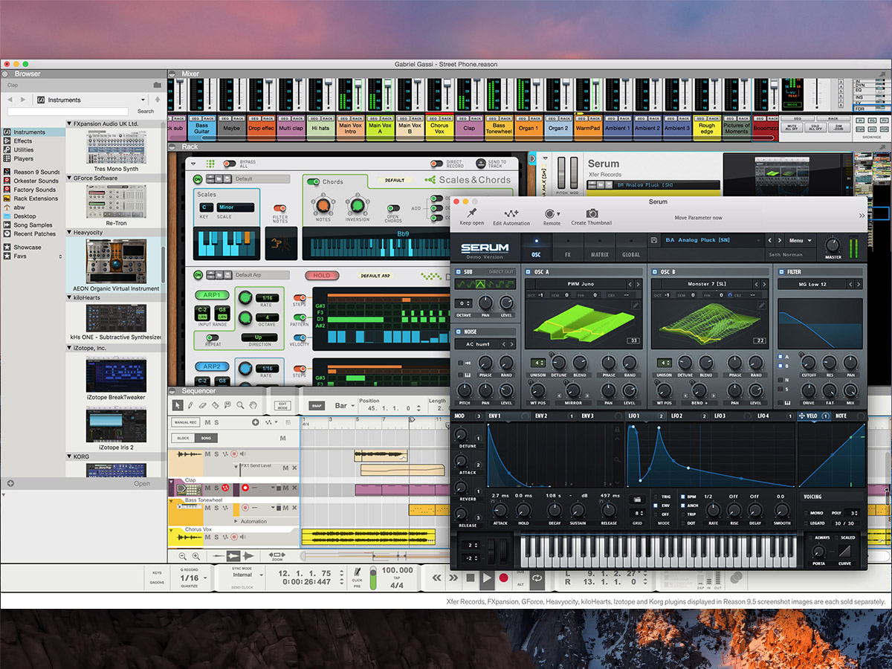
Task: Expand the Automation lane under Bass Tonewheel
Action: [236, 521]
